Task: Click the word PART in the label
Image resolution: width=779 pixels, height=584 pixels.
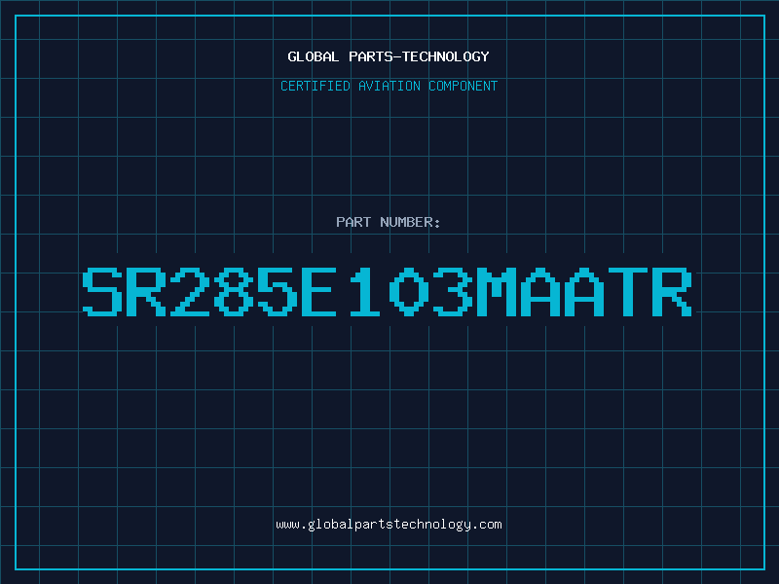Action: 353,222
